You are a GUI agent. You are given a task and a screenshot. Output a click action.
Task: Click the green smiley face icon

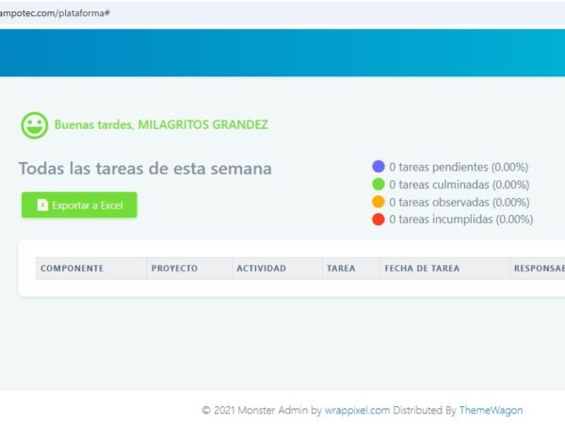point(35,125)
